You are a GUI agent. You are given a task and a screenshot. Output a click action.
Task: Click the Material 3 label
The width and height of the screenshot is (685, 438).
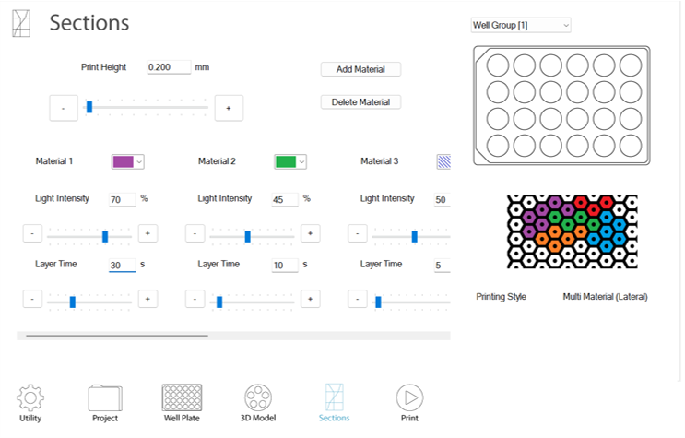point(379,161)
